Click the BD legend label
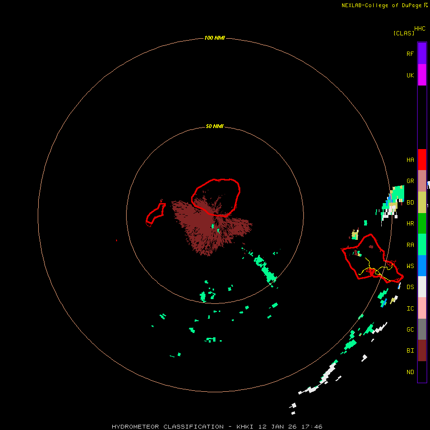 pos(410,203)
